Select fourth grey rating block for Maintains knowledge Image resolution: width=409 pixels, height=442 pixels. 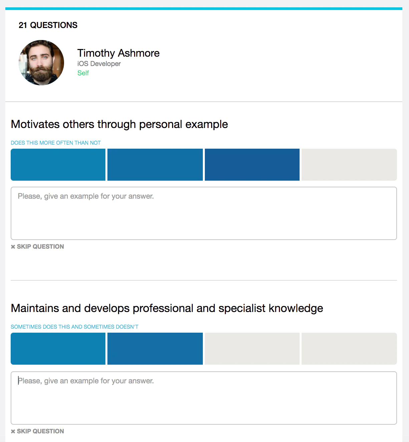click(x=349, y=349)
